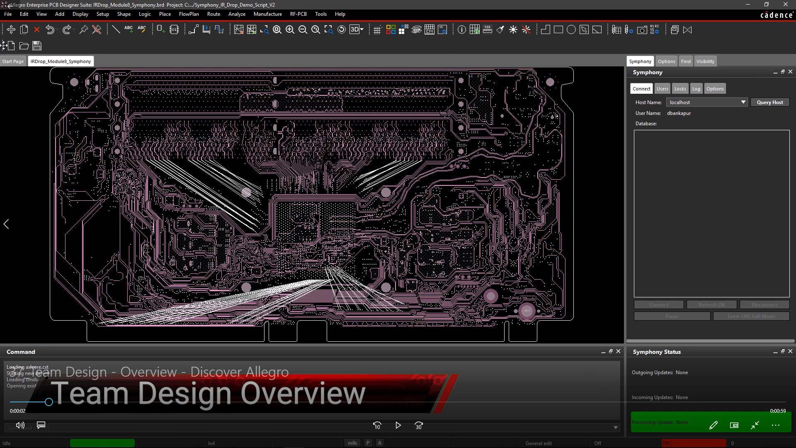The width and height of the screenshot is (796, 448).
Task: Open the FlowPlan menu
Action: pyautogui.click(x=189, y=14)
